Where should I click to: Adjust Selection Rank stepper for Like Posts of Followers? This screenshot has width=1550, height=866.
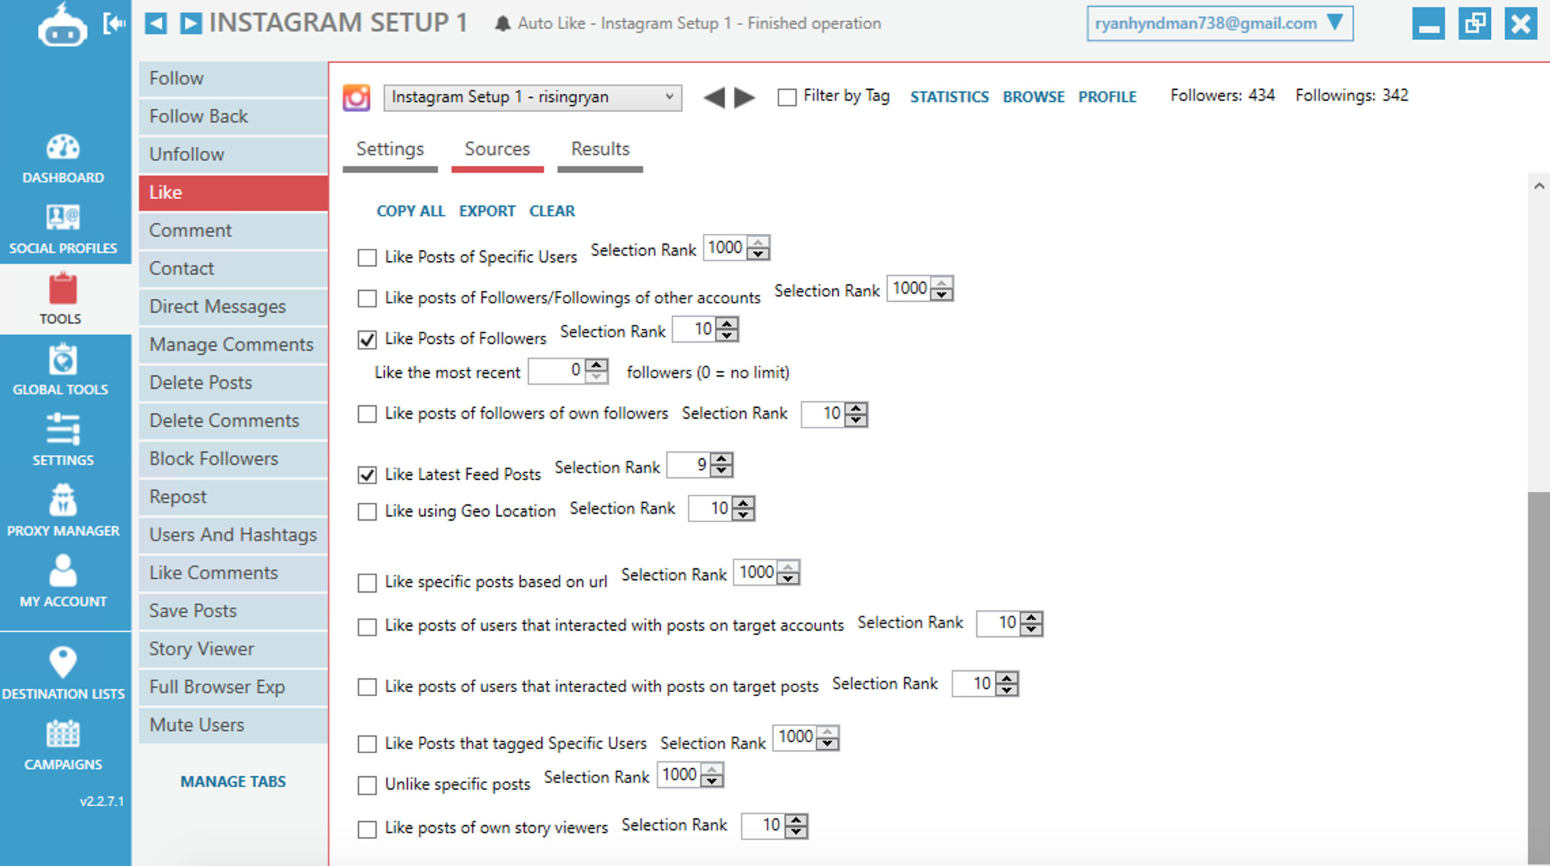(x=727, y=330)
